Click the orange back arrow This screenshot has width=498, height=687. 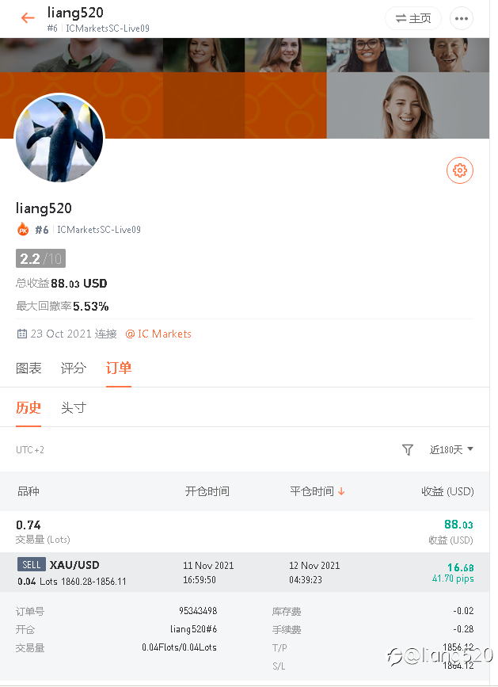click(28, 18)
